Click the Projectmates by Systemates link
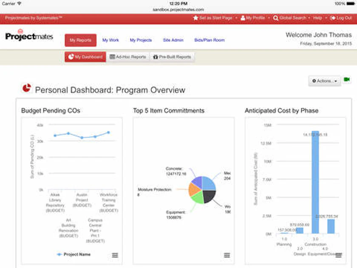 pos(34,18)
